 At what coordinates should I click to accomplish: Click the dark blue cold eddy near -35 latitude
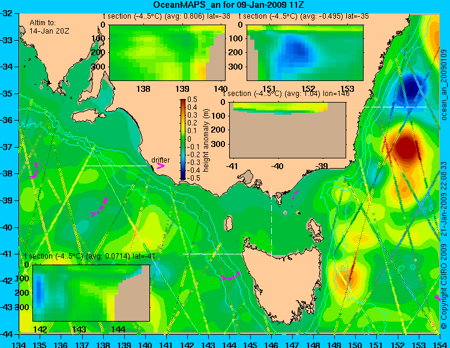[x=411, y=88]
